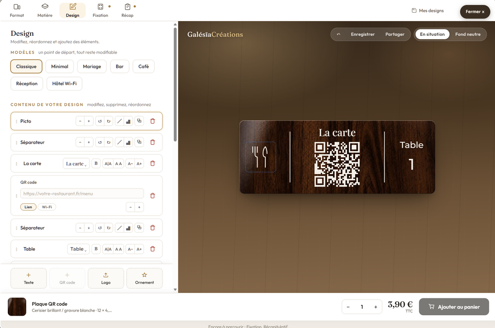Screen dimensions: 495x328
Task: Go to the Fixation step
Action: click(x=100, y=10)
